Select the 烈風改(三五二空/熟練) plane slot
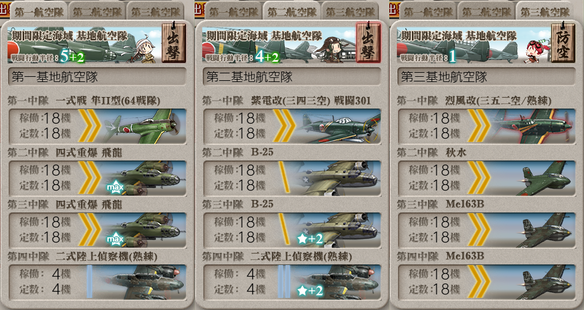 486,126
